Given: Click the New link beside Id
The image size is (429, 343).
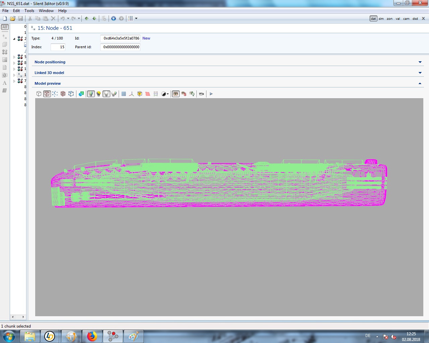Looking at the screenshot, I should click(x=146, y=38).
